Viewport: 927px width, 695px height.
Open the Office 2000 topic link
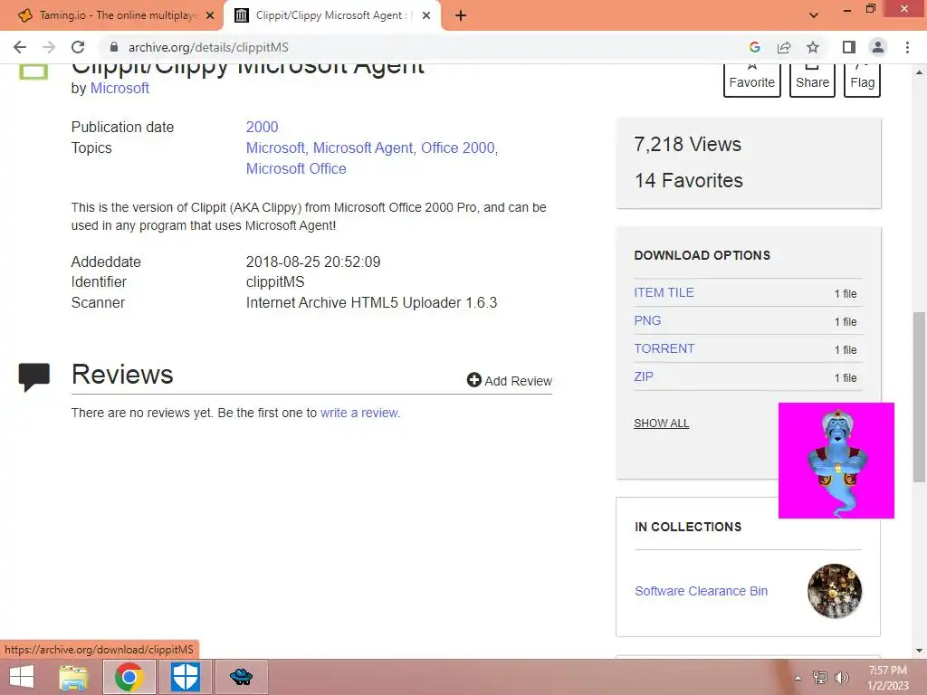tap(457, 148)
